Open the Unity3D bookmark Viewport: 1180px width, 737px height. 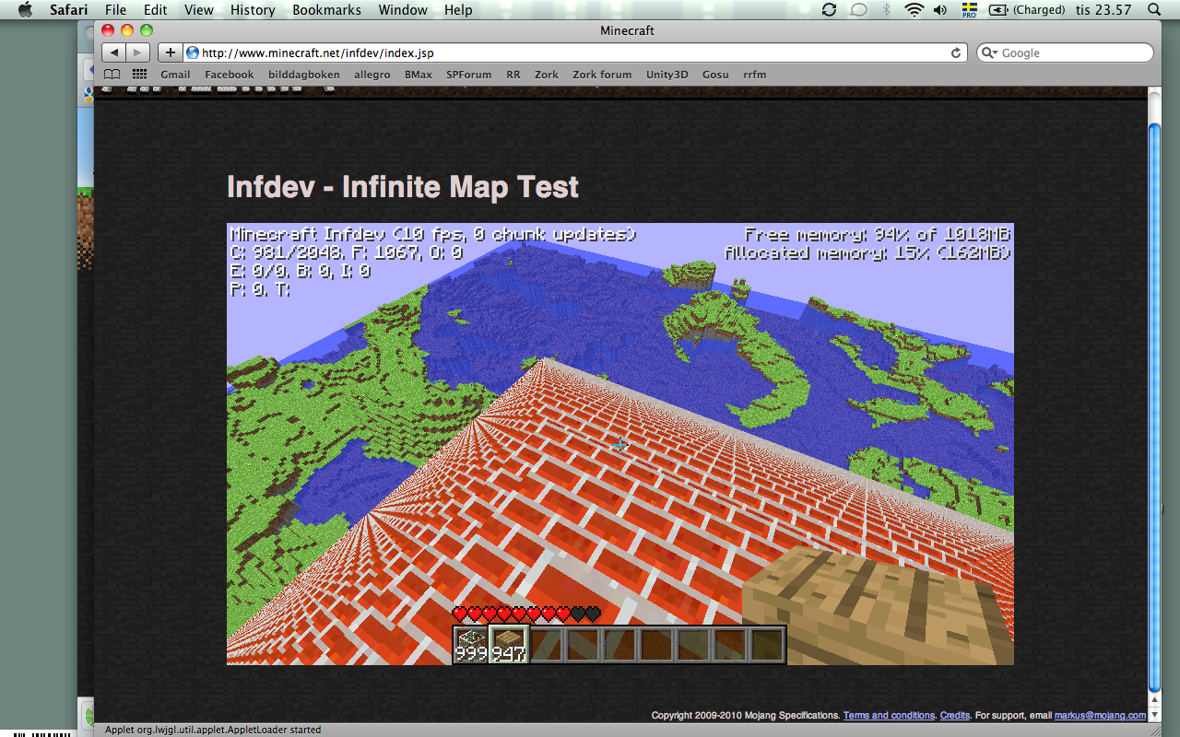point(667,75)
